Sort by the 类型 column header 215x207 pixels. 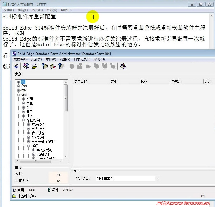pyautogui.click(x=125, y=81)
